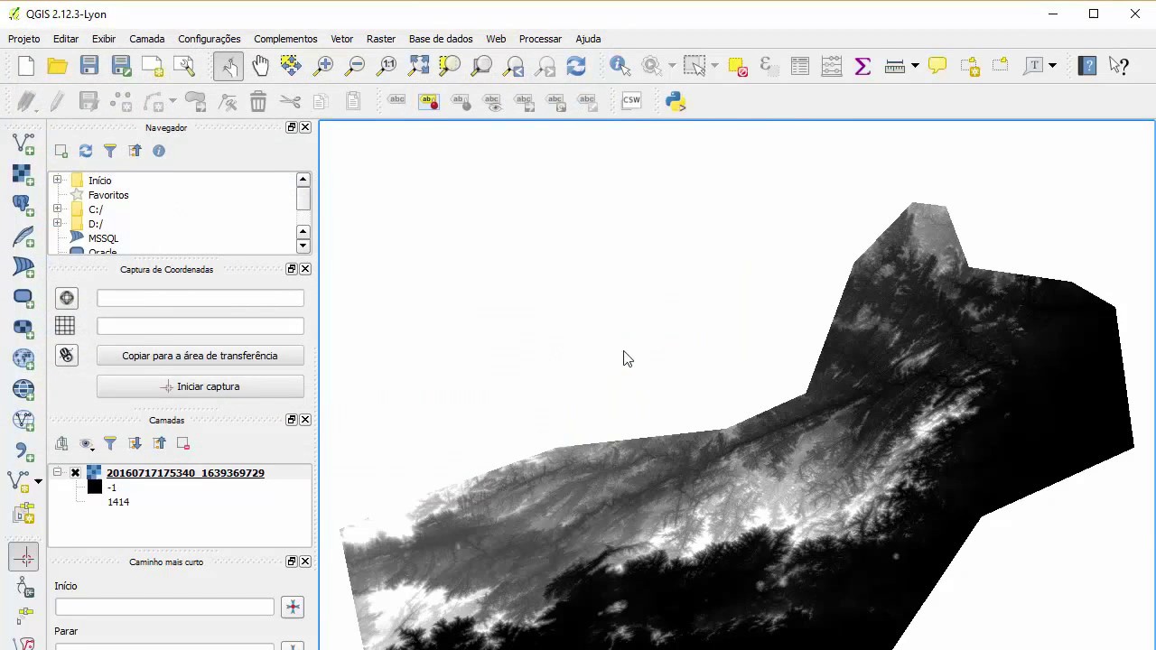Open the field calculator abacus icon

click(x=832, y=66)
